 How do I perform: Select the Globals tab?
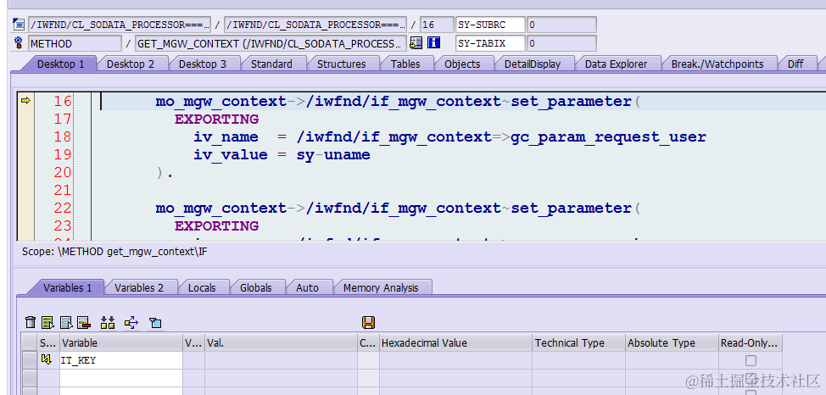point(255,287)
